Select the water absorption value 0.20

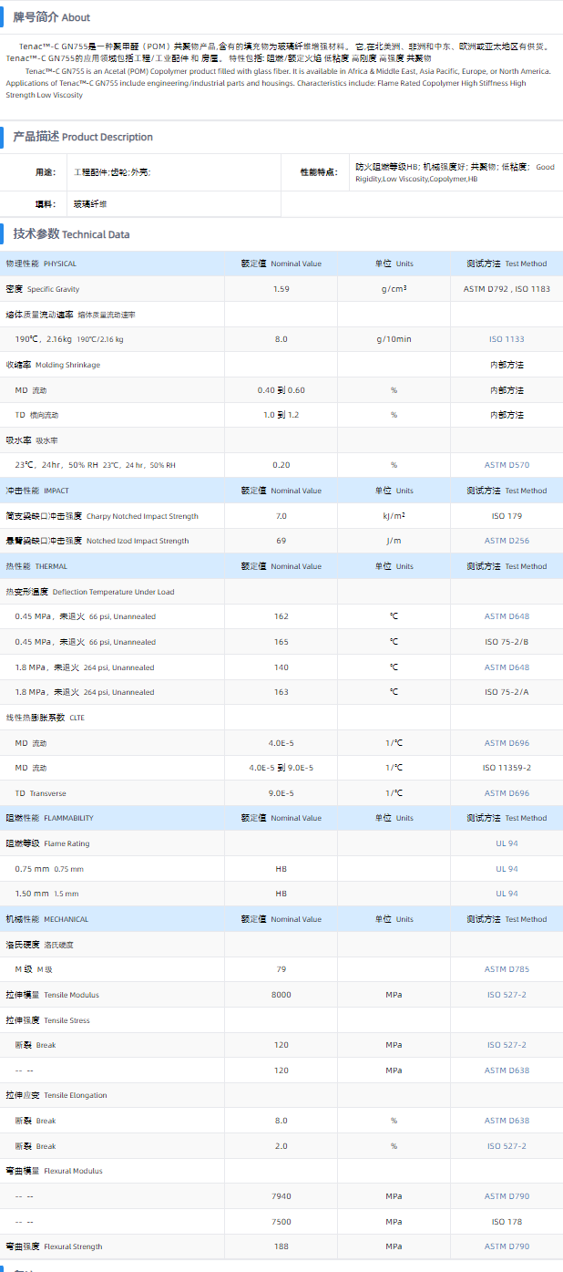coord(281,465)
